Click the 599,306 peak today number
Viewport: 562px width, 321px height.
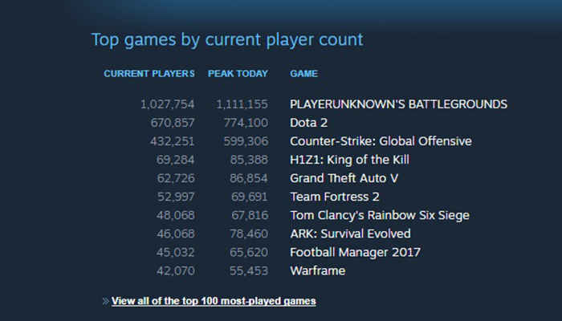pos(242,141)
